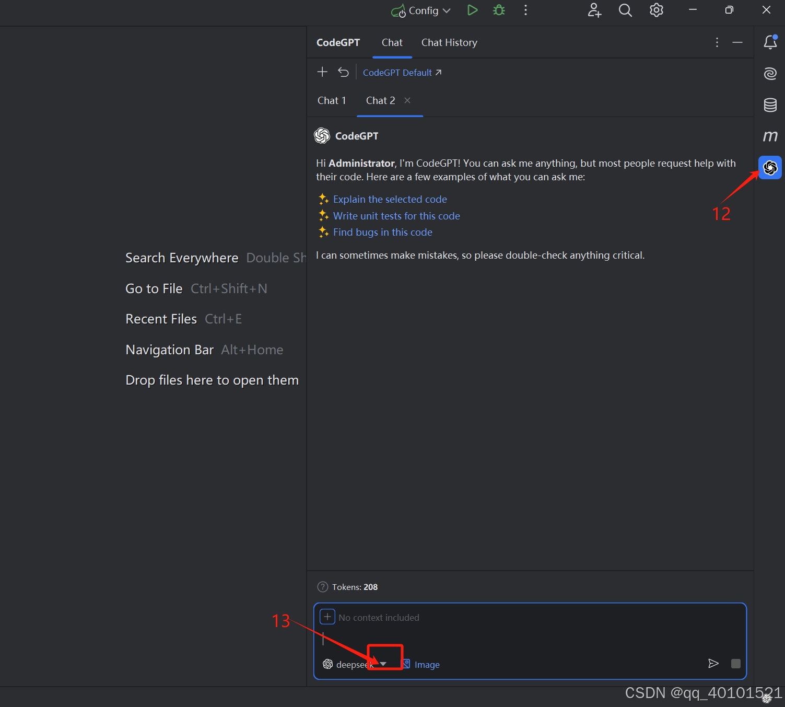Run the project with the green play icon
This screenshot has width=785, height=707.
coord(472,10)
